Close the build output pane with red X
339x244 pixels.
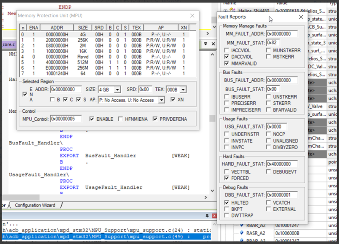[214, 216]
